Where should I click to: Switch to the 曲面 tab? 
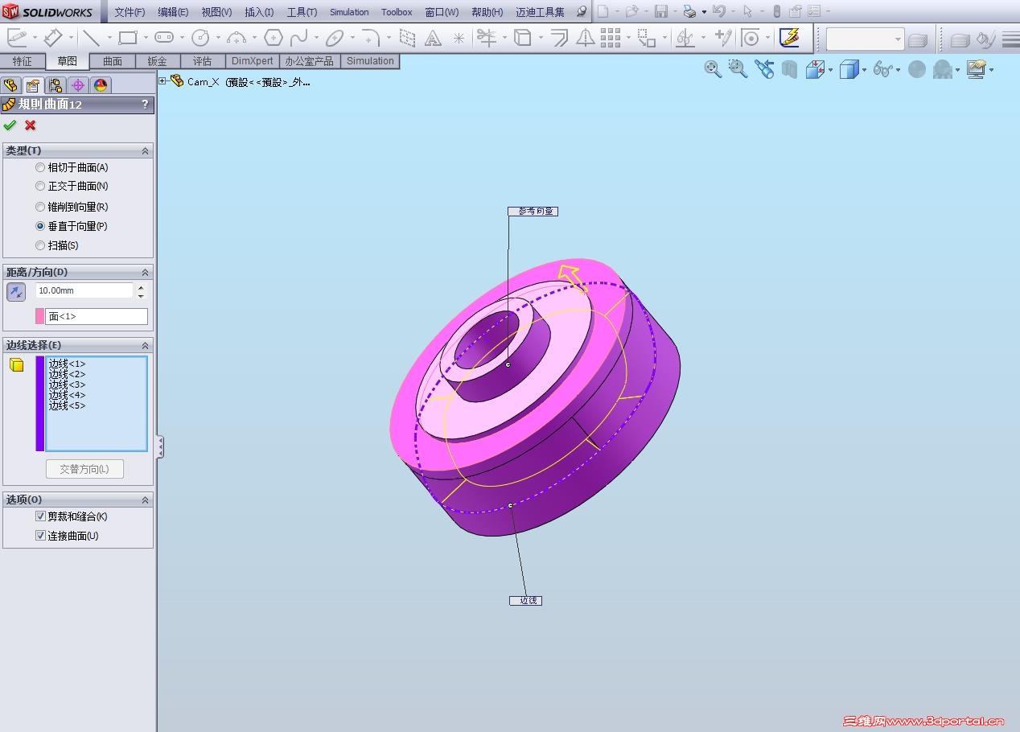(113, 61)
